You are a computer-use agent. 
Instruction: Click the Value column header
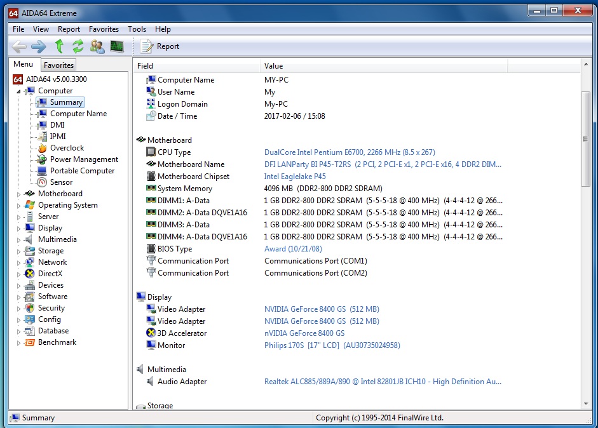(x=384, y=66)
